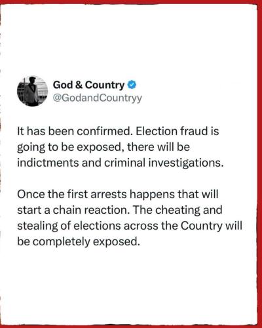Click the blue verified checkmark badge
Image resolution: width=262 pixels, height=328 pixels.
point(132,85)
